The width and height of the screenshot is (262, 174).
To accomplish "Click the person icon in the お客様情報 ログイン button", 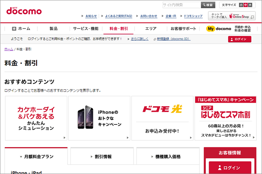I will [x=220, y=168].
